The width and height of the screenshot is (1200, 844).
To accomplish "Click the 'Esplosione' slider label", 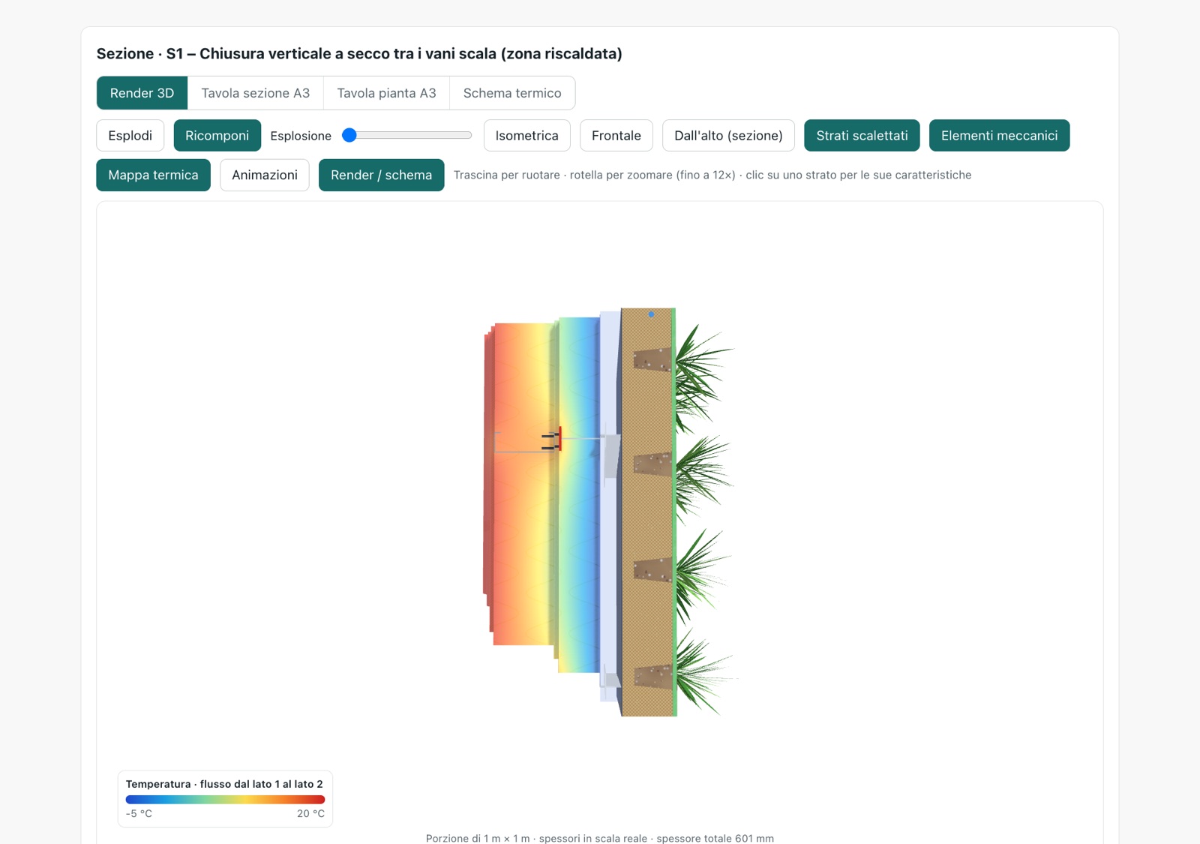I will 301,136.
